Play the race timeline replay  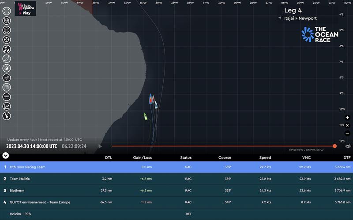(100, 147)
